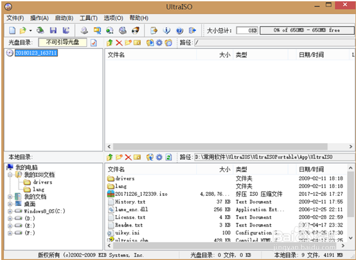Image resolution: width=356 pixels, height=260 pixels.
Task: Click green Refresh icon in local toolbar
Action: coord(168,157)
